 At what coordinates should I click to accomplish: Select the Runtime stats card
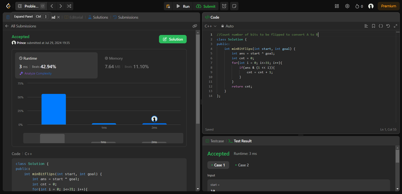click(x=56, y=65)
